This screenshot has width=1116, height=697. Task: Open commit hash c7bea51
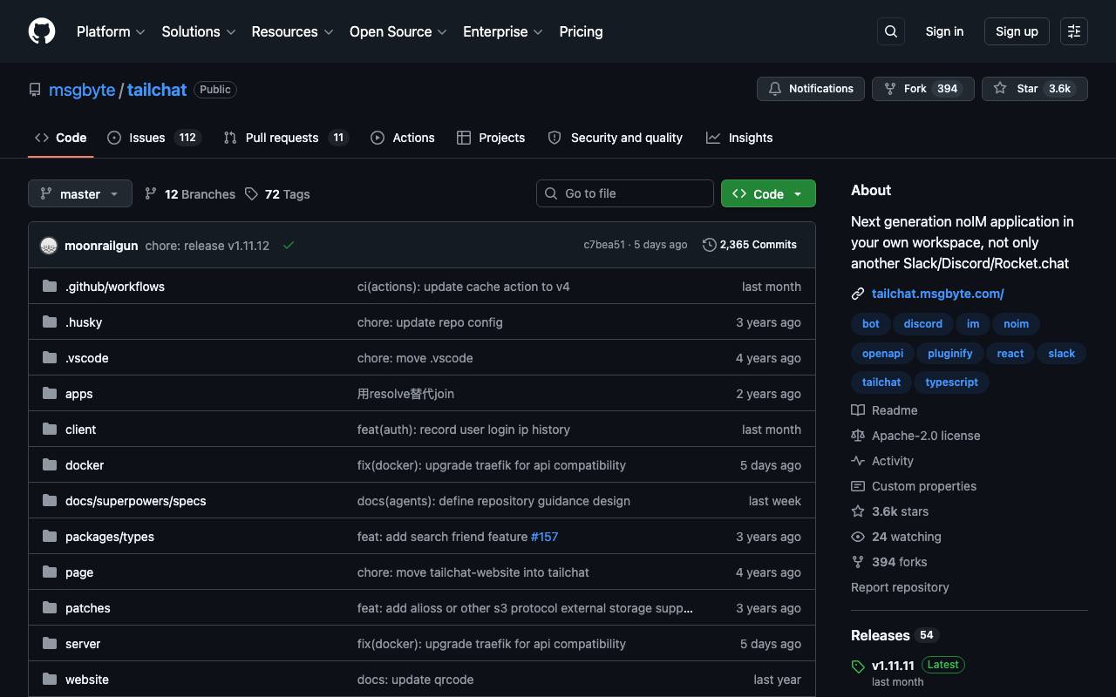point(604,245)
